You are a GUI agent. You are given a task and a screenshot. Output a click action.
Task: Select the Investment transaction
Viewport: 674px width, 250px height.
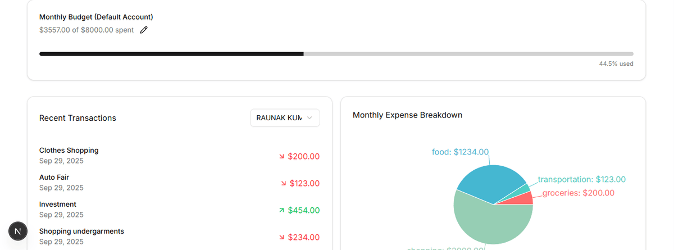coord(58,204)
